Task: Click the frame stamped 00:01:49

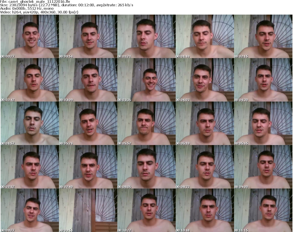Action: pos(205,36)
